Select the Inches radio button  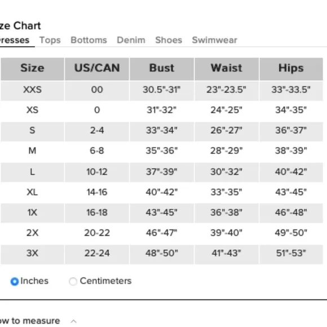click(x=15, y=281)
